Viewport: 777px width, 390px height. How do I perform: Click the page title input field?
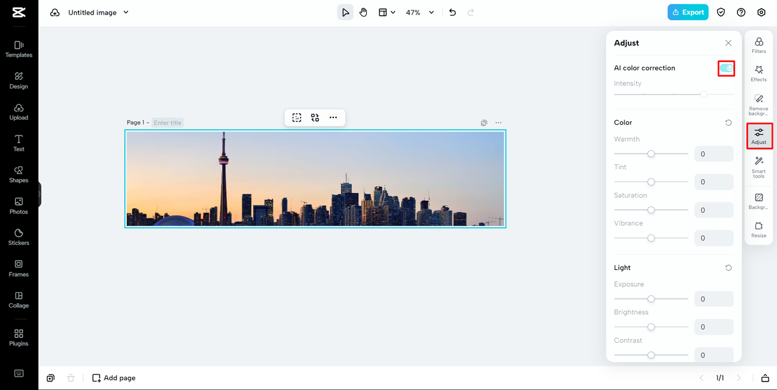pos(168,123)
